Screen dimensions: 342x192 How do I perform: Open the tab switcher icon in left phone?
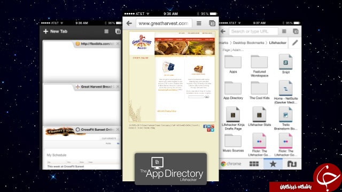[118, 31]
